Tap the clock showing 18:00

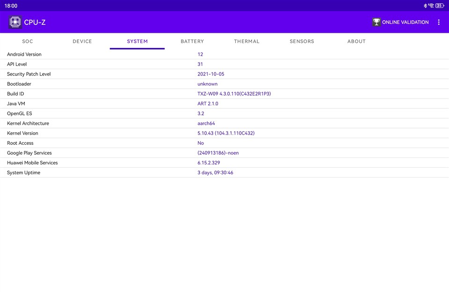(x=11, y=6)
